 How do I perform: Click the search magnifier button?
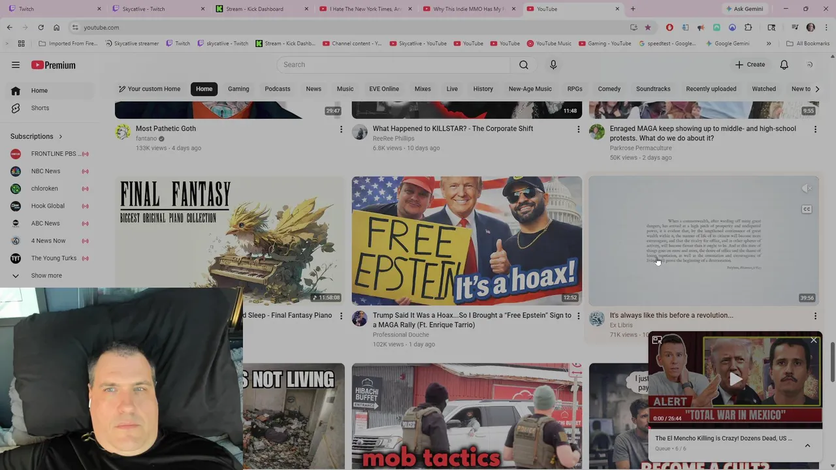click(524, 65)
